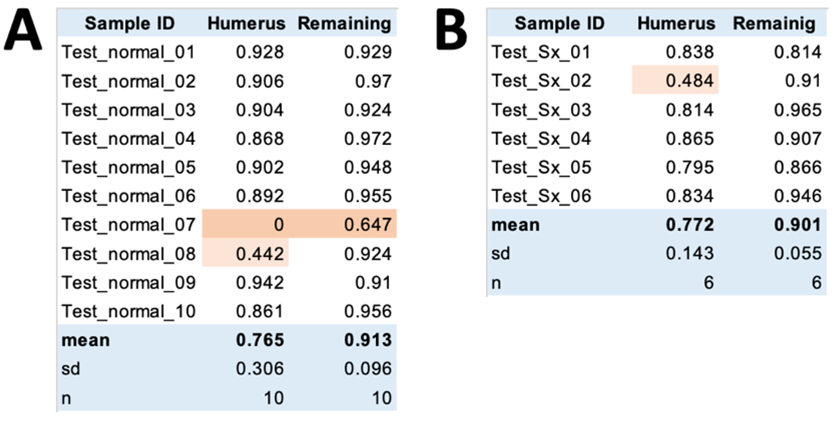Click the large letter A panel label

24,32
